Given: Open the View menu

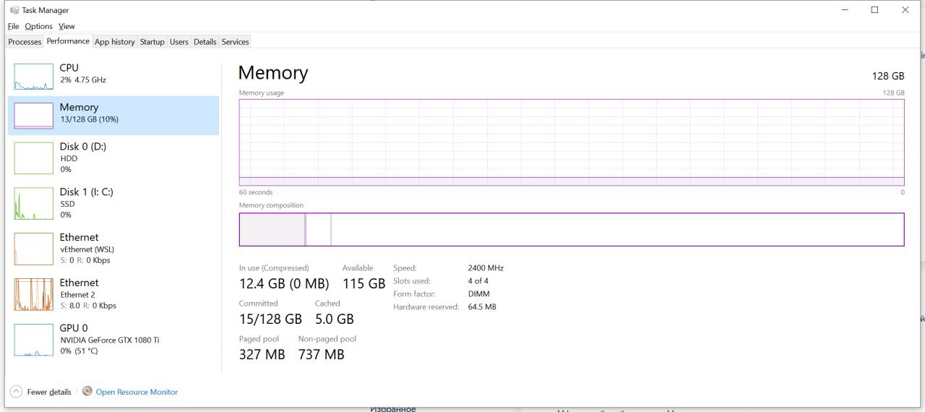Looking at the screenshot, I should (x=66, y=26).
